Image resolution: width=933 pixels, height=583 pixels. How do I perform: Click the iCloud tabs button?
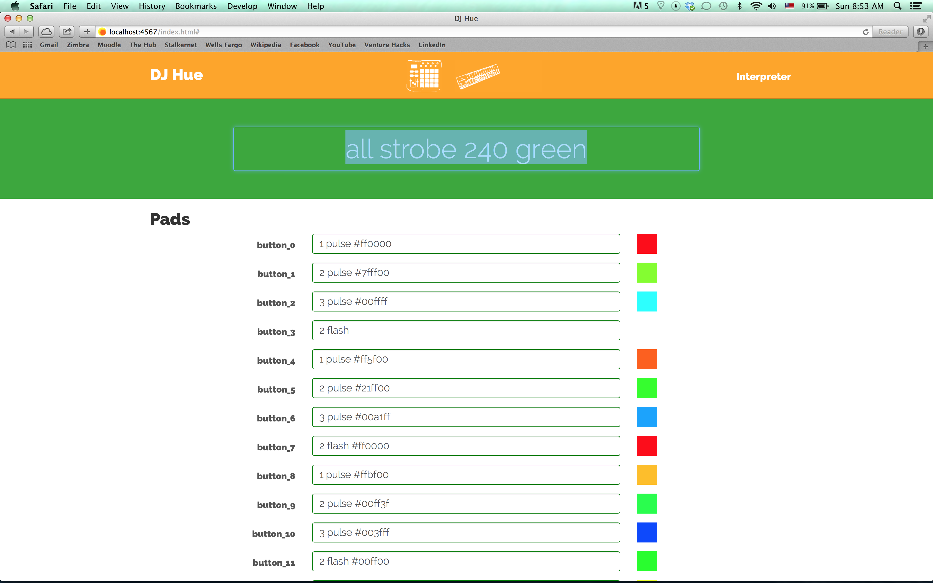[x=46, y=32]
